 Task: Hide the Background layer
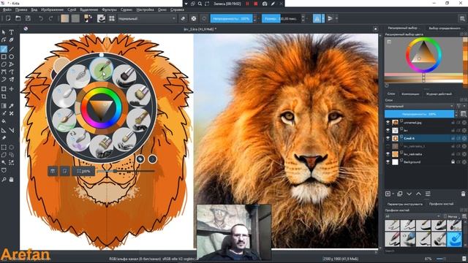click(x=388, y=162)
